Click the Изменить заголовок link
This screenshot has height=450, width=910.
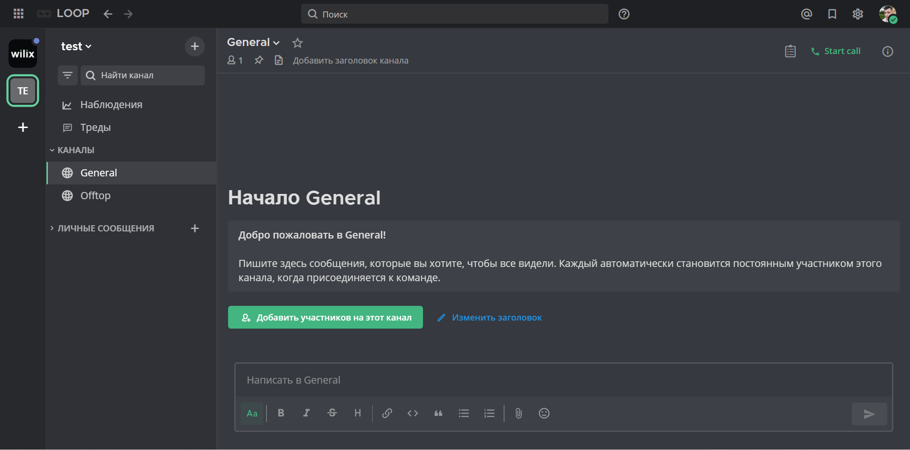[496, 317]
